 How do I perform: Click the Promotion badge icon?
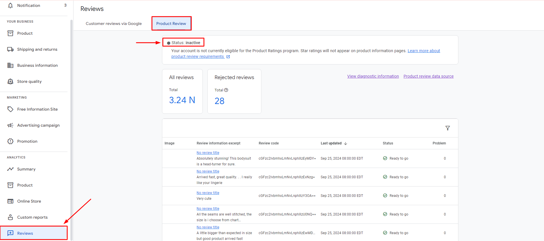coord(10,141)
